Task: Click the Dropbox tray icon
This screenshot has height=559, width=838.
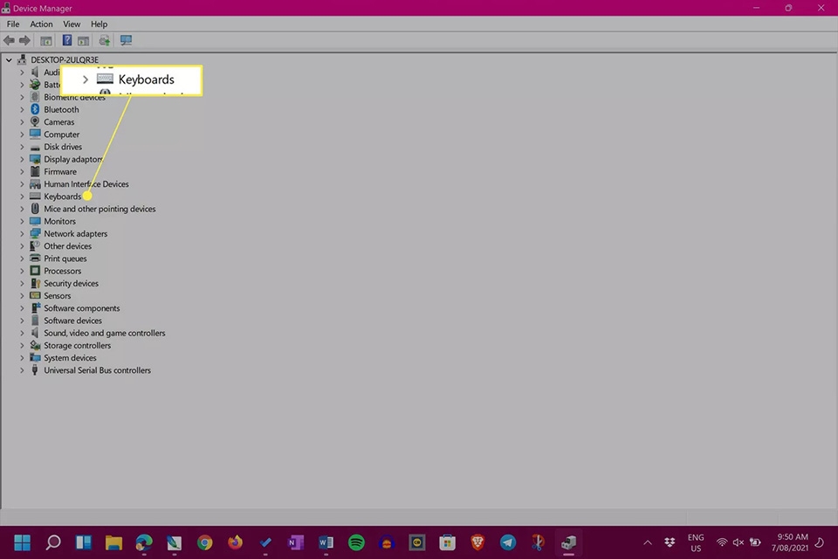Action: click(670, 543)
